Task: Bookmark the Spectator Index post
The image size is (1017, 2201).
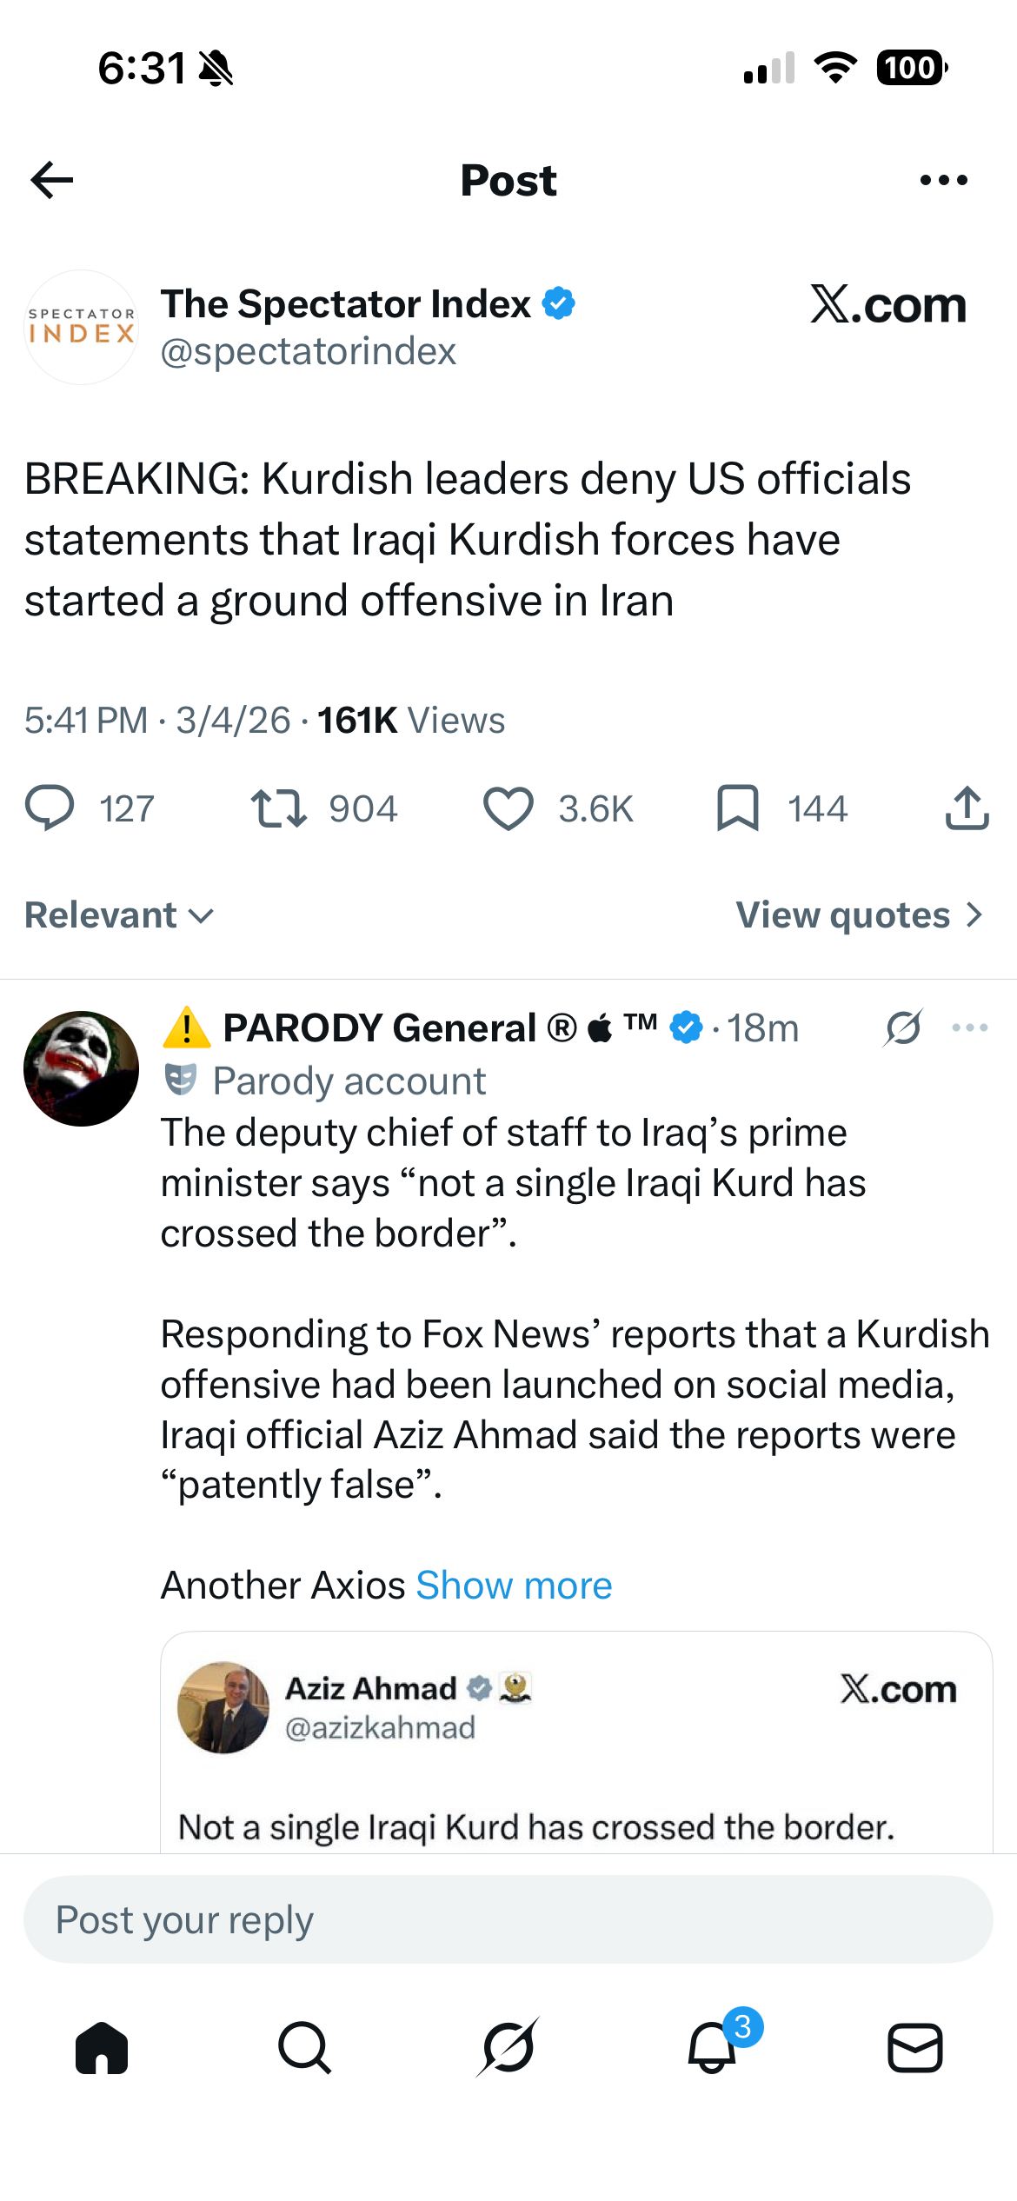Action: point(738,808)
